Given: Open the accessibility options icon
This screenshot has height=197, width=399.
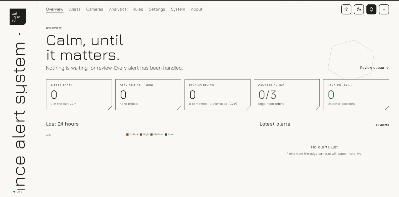Looking at the screenshot, I should click(346, 10).
